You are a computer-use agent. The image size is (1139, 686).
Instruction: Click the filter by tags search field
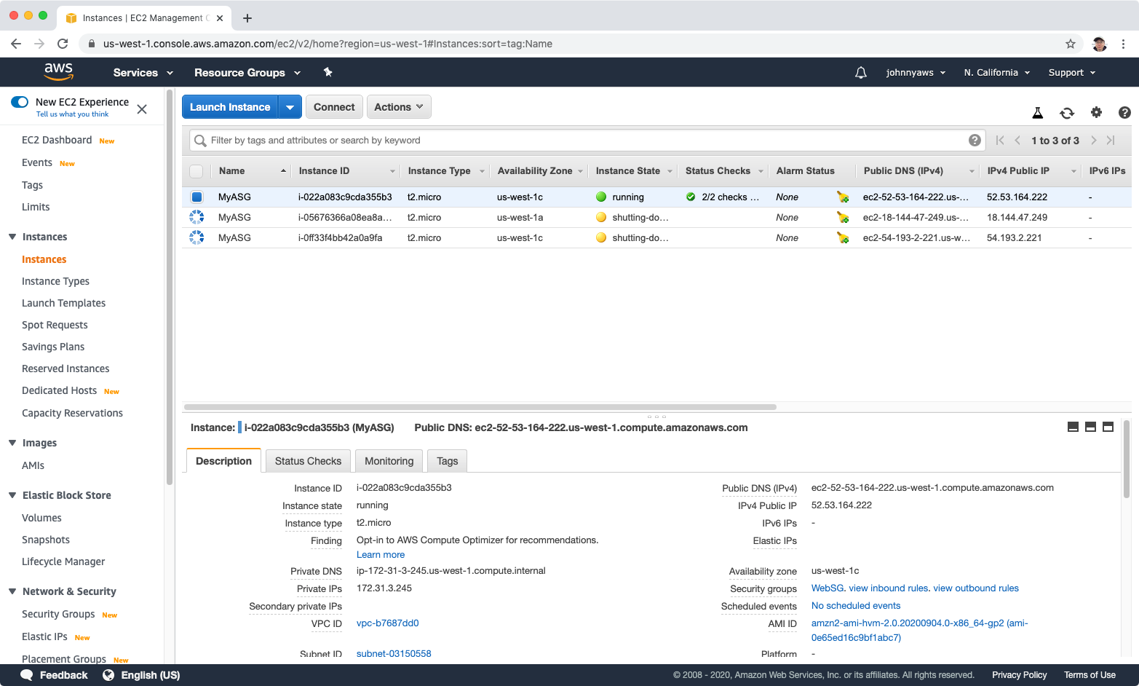point(587,141)
